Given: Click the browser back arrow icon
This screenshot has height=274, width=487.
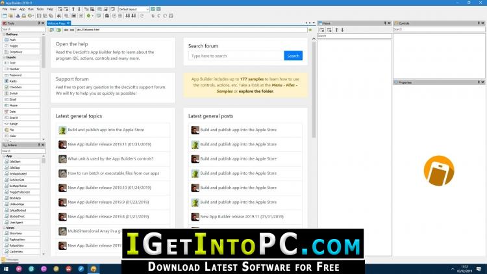Looking at the screenshot, I should click(66, 30).
